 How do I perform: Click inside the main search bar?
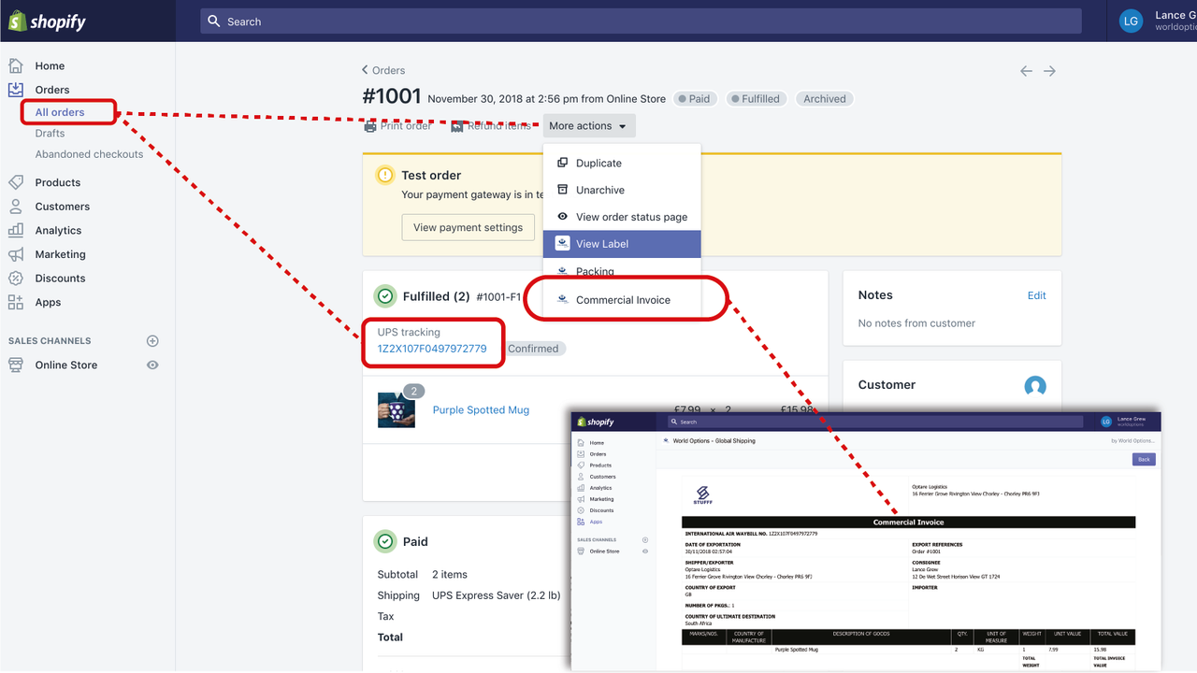pyautogui.click(x=641, y=21)
